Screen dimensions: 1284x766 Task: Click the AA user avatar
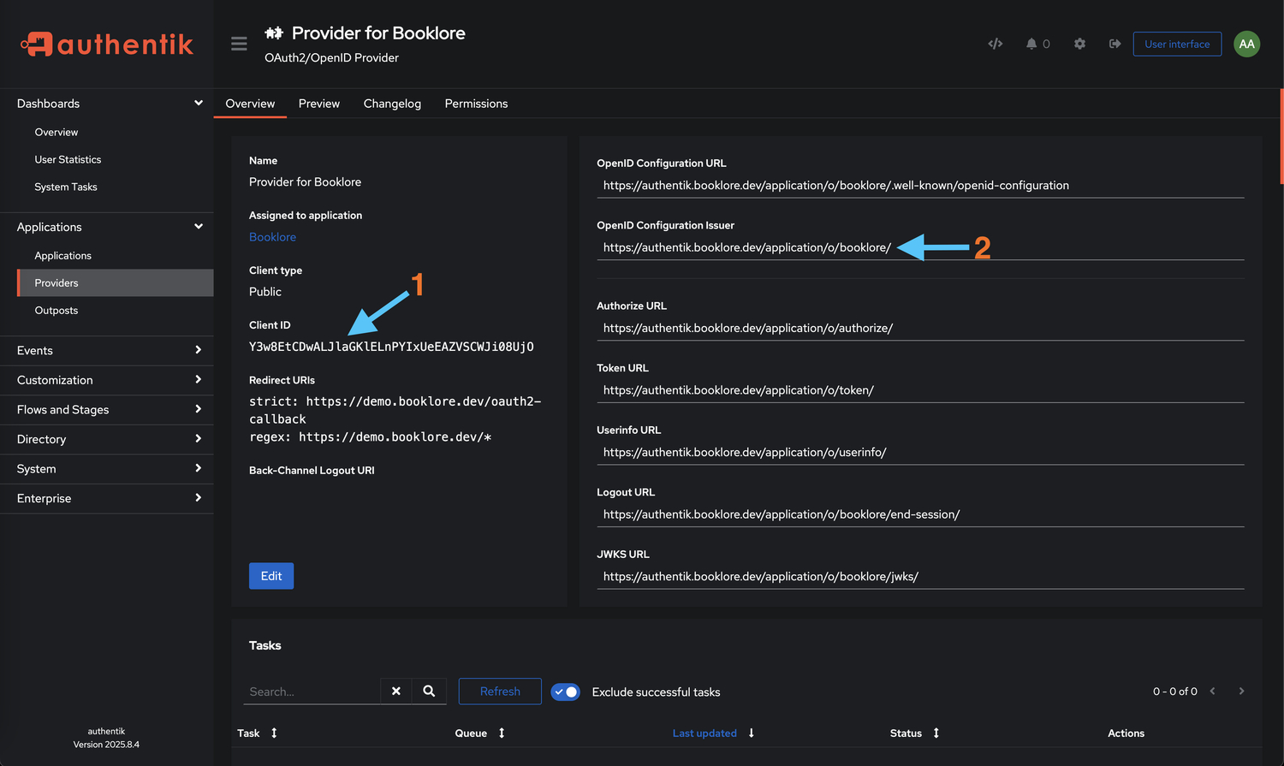[1246, 44]
